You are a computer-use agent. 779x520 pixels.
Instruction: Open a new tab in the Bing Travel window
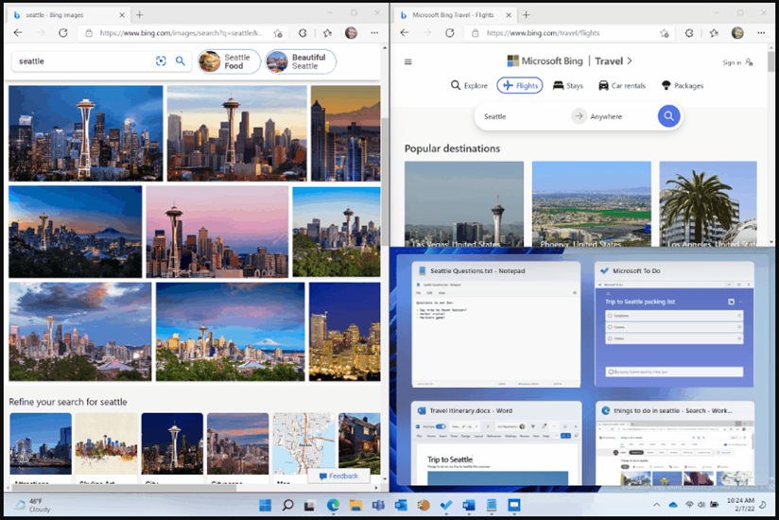tap(527, 15)
